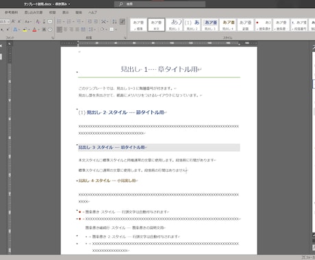Apply paragraph shading fill

(102, 29)
